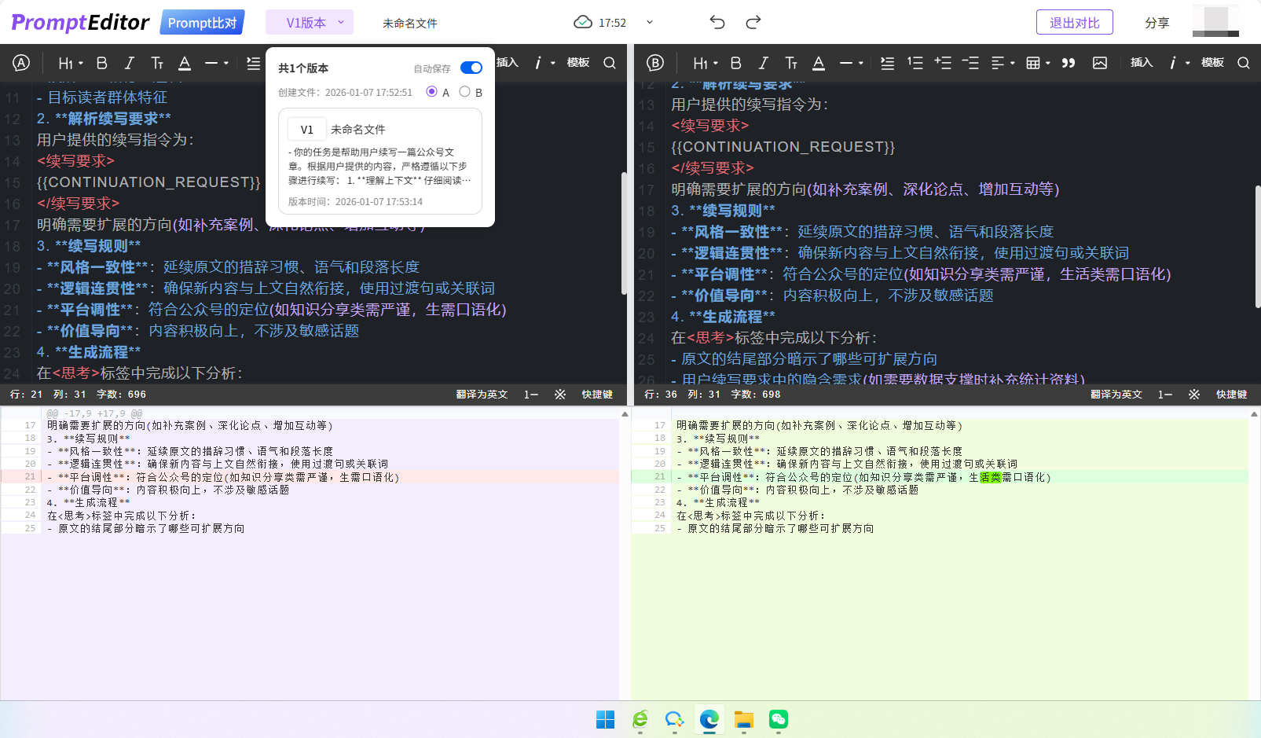1261x738 pixels.
Task: Insert an image in editor B
Action: point(1100,62)
